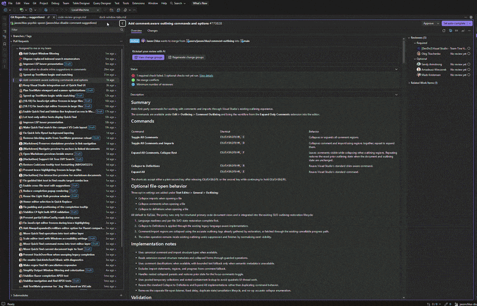
Task: Open the Git menu
Action: pos(35,4)
